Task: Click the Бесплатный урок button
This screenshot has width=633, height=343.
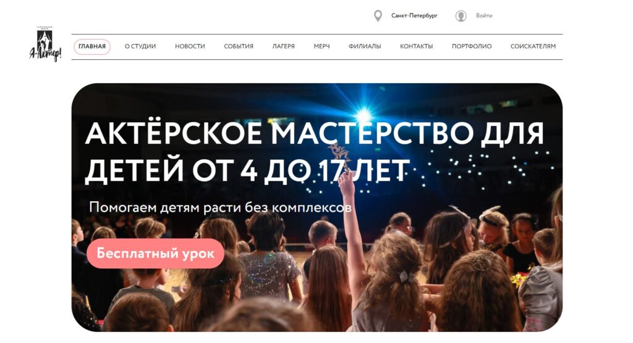Action: [x=155, y=254]
